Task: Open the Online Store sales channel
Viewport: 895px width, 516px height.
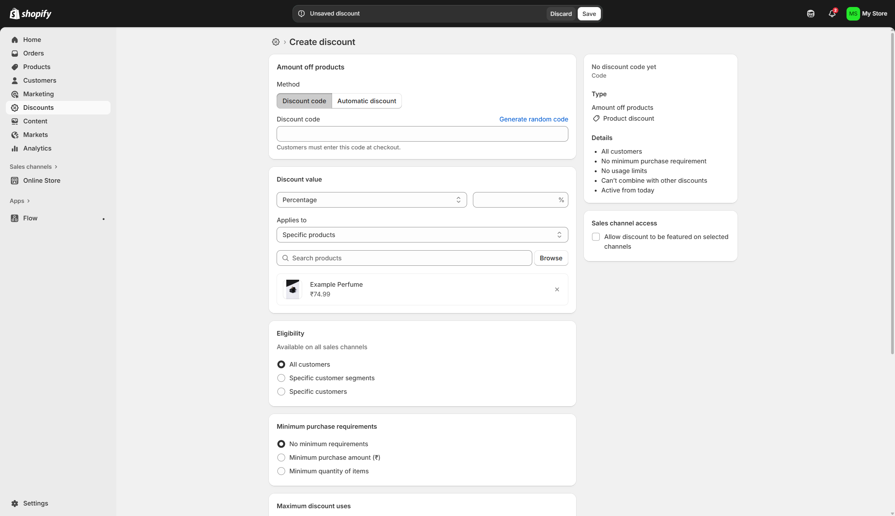Action: 42,180
